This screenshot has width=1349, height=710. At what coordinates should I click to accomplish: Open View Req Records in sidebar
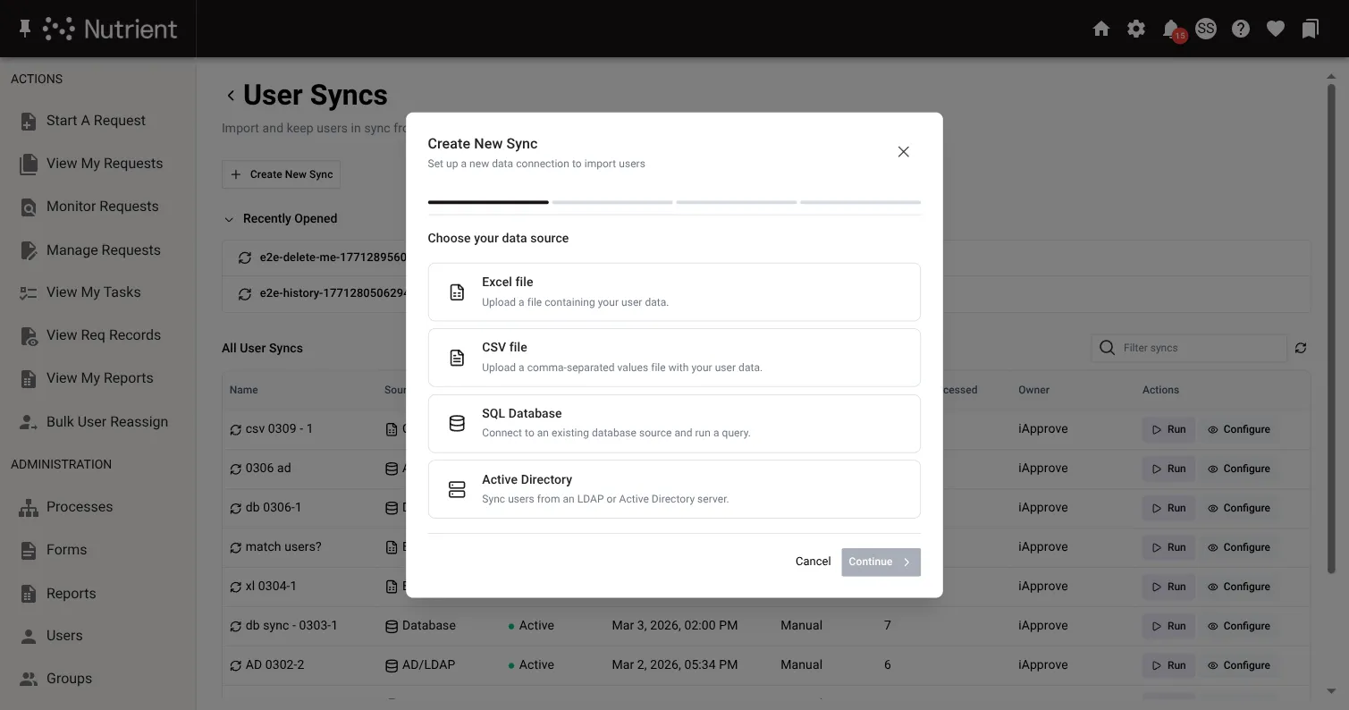[97, 335]
